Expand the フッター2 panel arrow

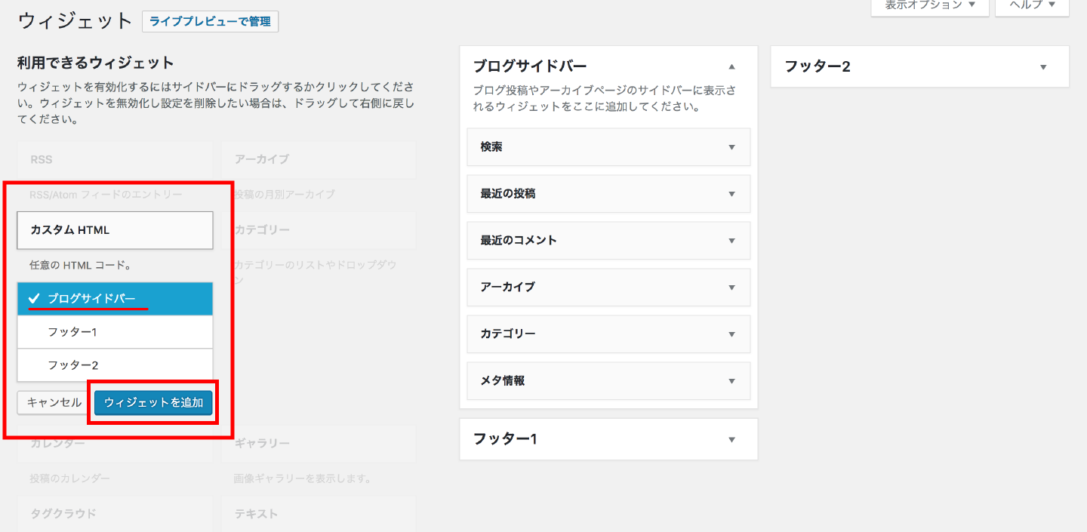pyautogui.click(x=1042, y=67)
